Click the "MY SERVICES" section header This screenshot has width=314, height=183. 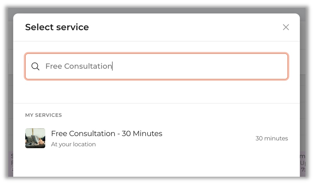coord(44,115)
